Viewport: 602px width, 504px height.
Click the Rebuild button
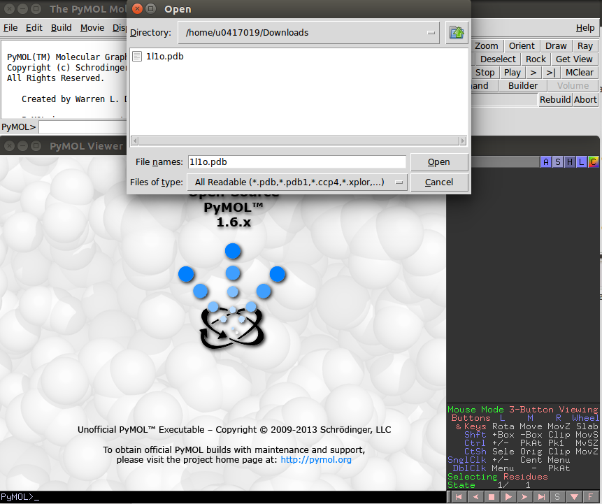[x=555, y=99]
